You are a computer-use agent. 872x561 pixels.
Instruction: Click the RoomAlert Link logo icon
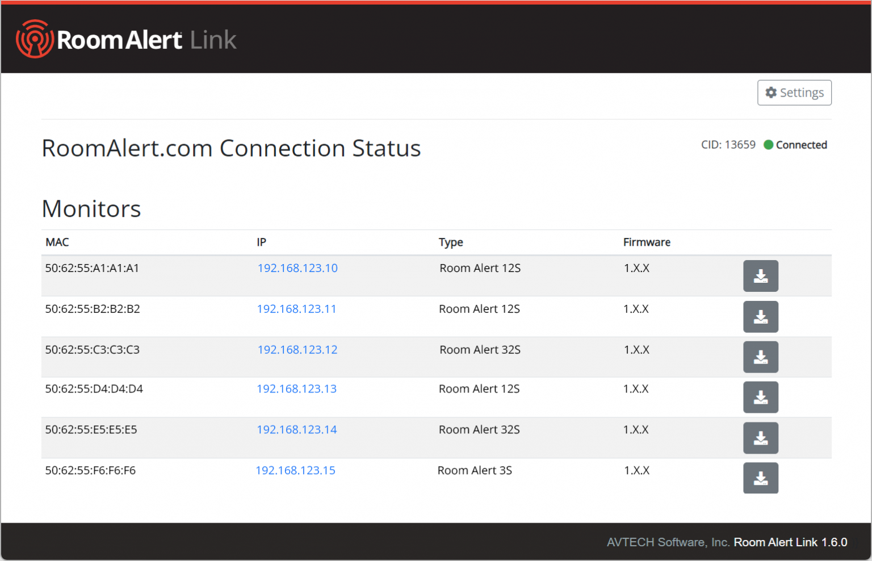click(x=34, y=39)
